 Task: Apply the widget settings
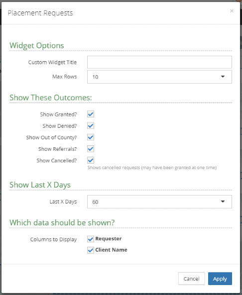pyautogui.click(x=220, y=279)
